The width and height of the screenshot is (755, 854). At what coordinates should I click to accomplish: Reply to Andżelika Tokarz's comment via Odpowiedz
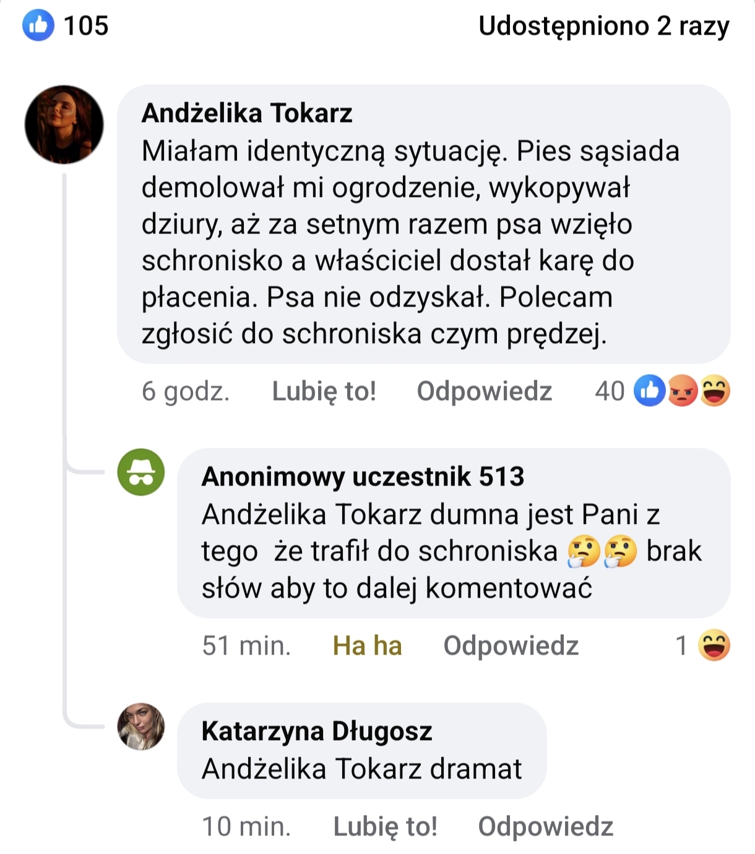click(485, 391)
